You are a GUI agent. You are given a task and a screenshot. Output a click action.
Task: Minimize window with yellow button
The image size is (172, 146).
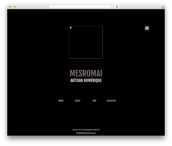[12, 7]
